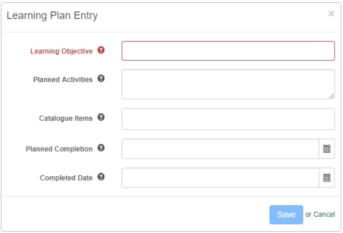Click the Learning Objective label
The height and width of the screenshot is (233, 343).
(61, 51)
